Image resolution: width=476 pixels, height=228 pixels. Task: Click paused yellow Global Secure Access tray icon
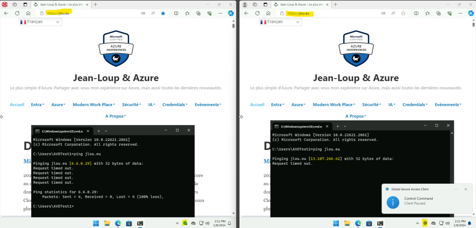(425, 223)
